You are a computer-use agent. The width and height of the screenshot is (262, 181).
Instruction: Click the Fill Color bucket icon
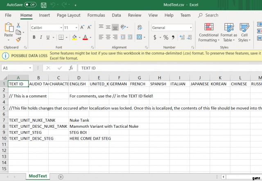74,37
